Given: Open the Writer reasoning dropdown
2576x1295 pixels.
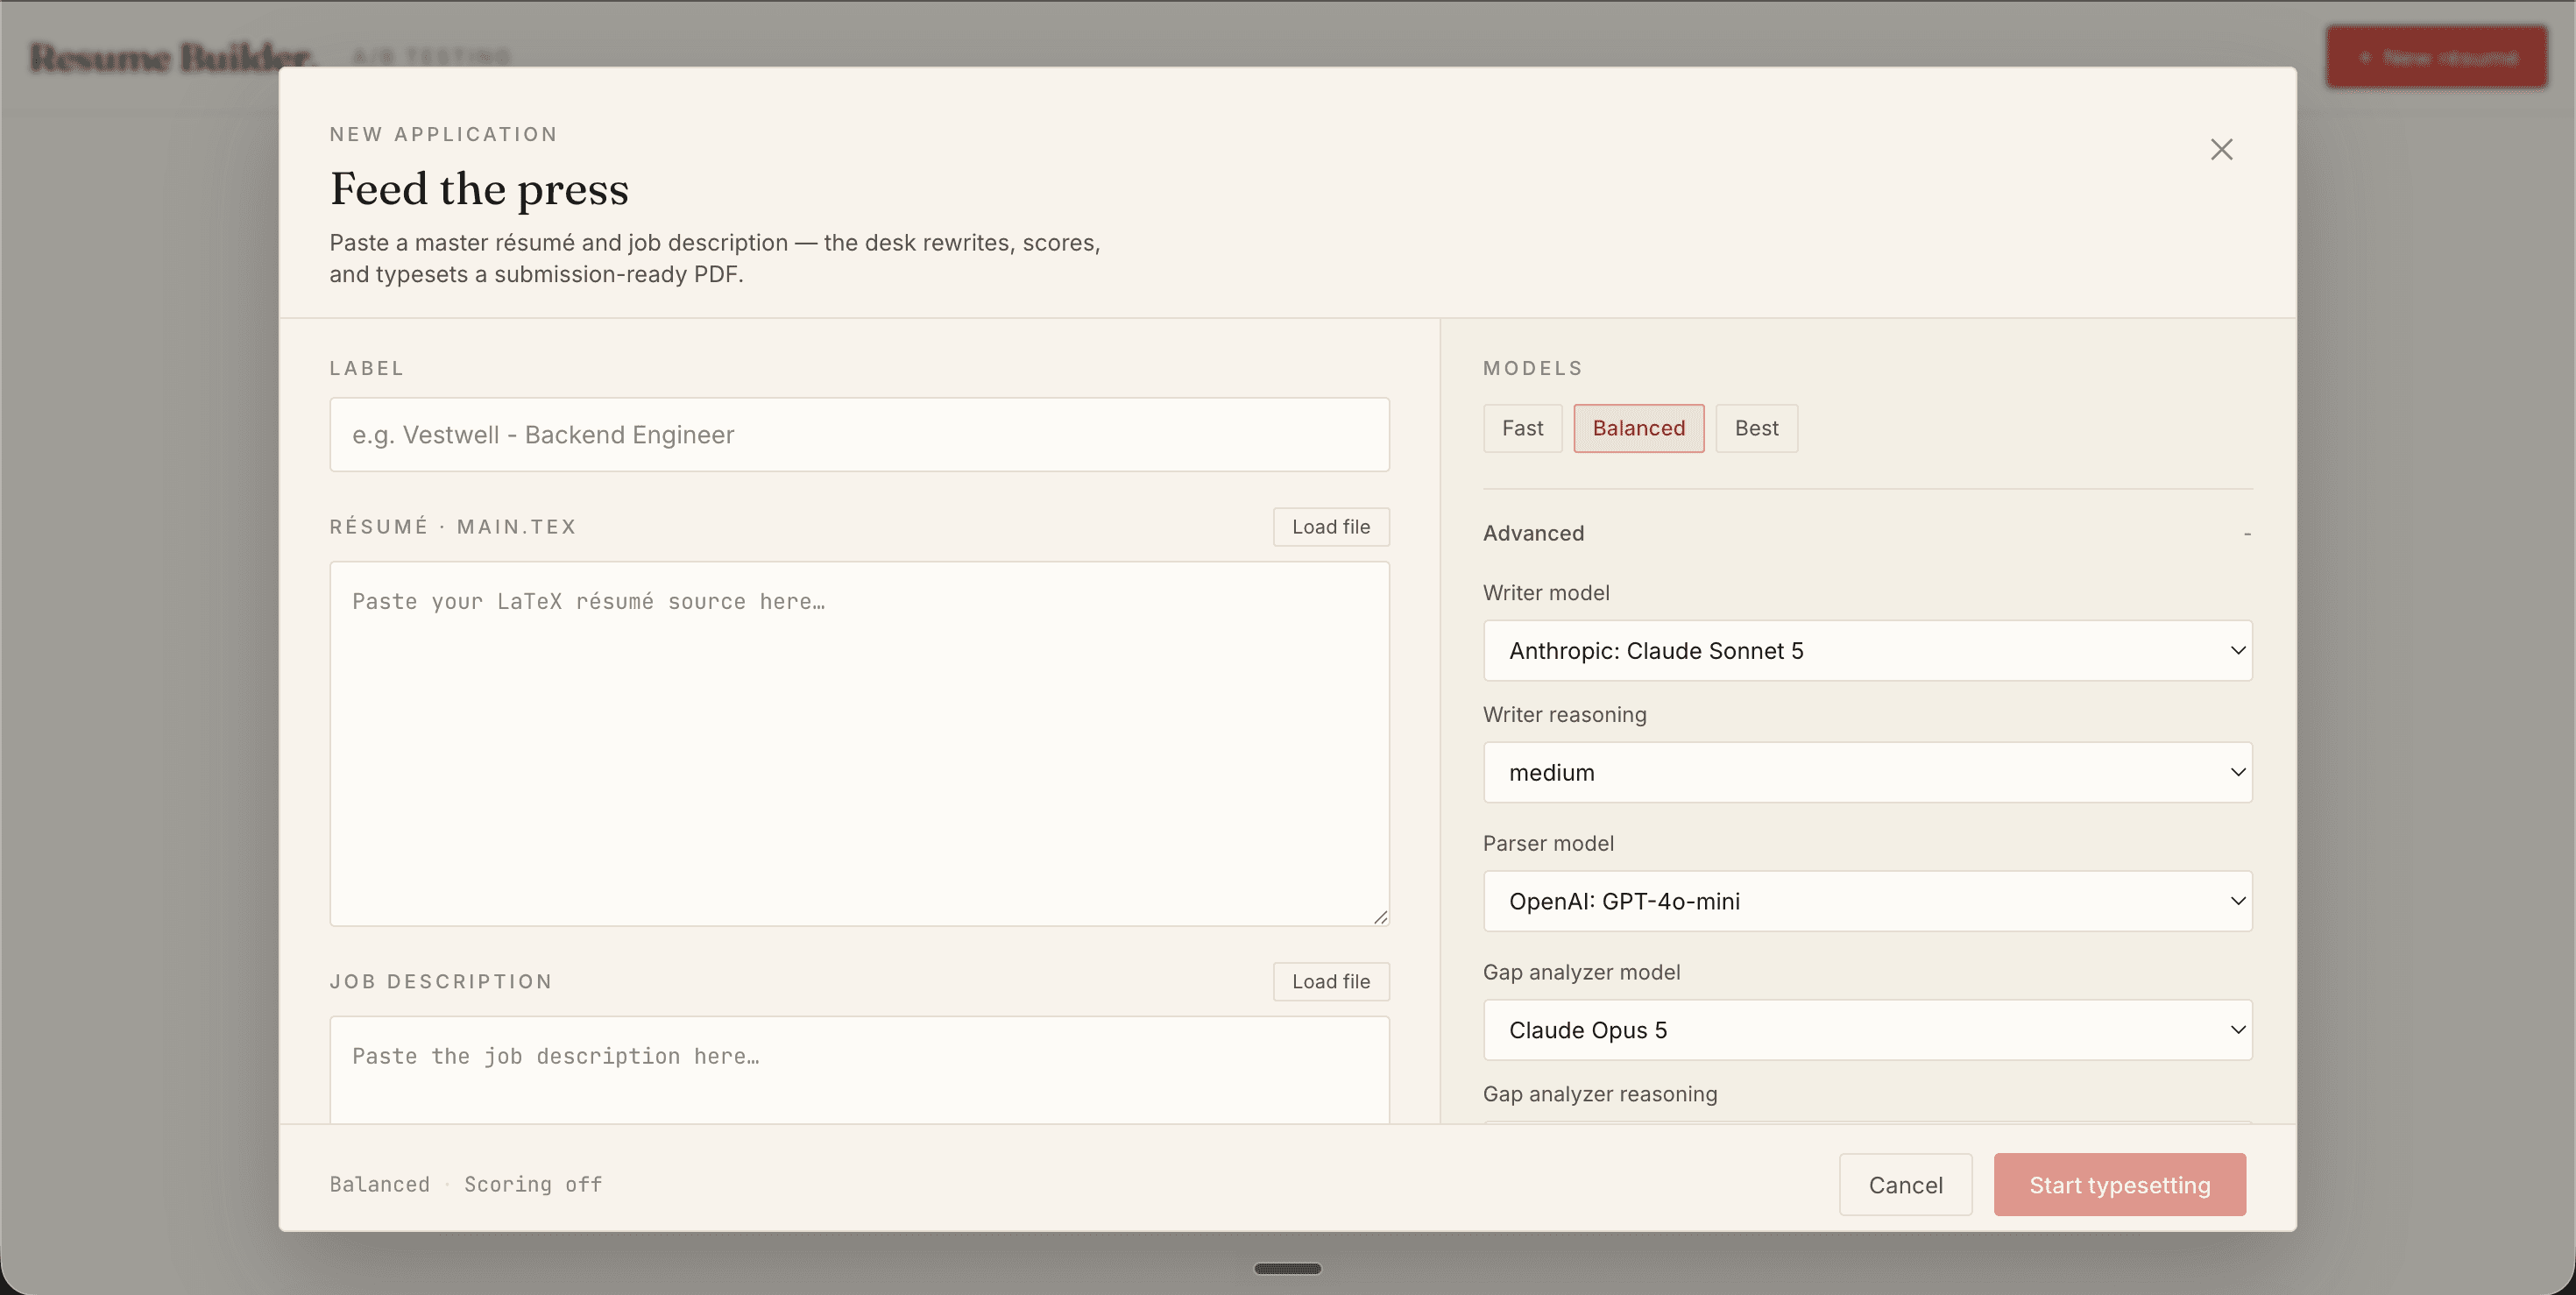Looking at the screenshot, I should (1867, 772).
